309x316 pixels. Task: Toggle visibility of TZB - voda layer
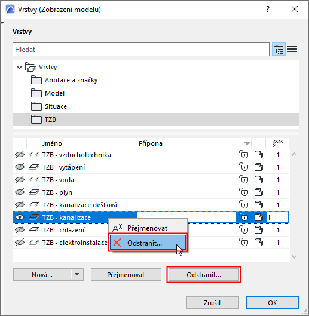(x=20, y=180)
